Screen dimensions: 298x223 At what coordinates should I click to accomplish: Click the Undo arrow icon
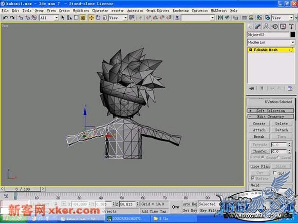click(5, 18)
